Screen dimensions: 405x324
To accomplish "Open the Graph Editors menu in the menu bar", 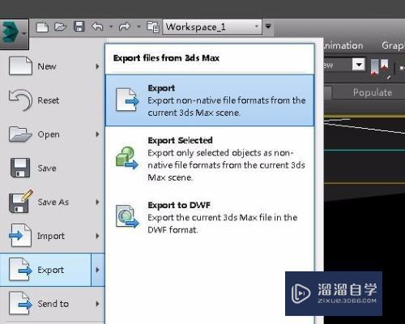I will 393,45.
